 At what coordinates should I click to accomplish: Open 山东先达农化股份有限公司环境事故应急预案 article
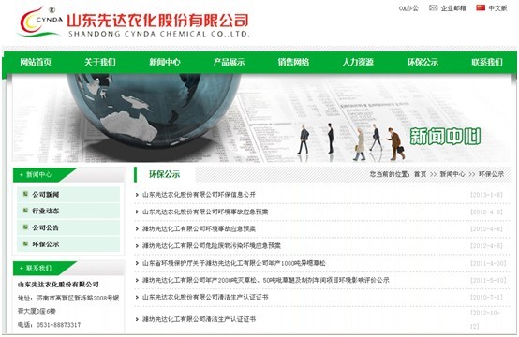click(x=205, y=212)
